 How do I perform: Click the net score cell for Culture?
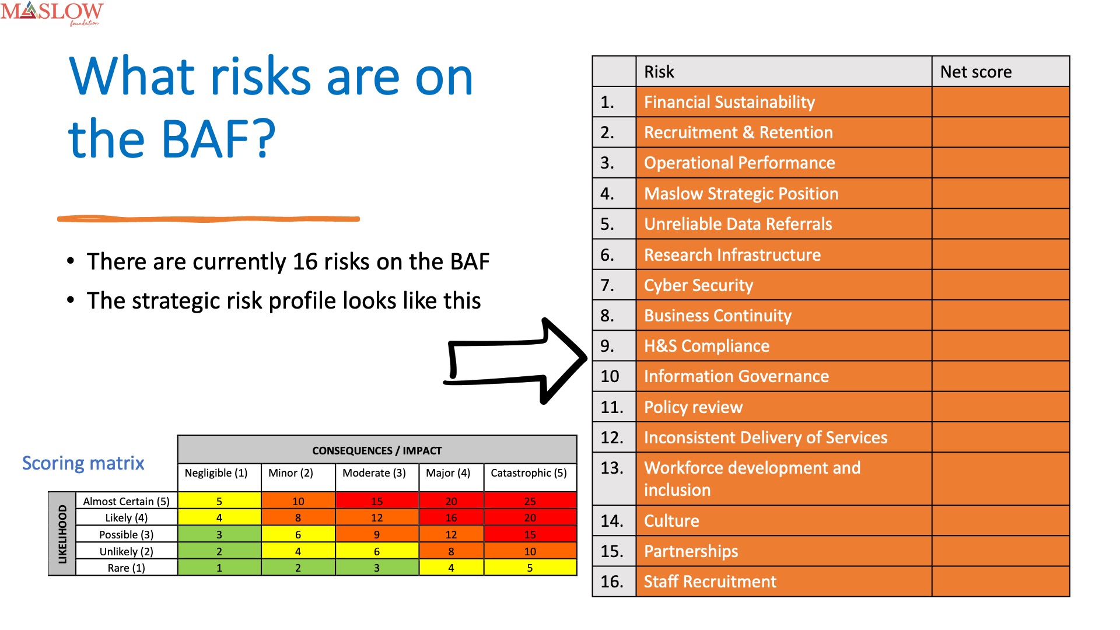tap(1001, 521)
